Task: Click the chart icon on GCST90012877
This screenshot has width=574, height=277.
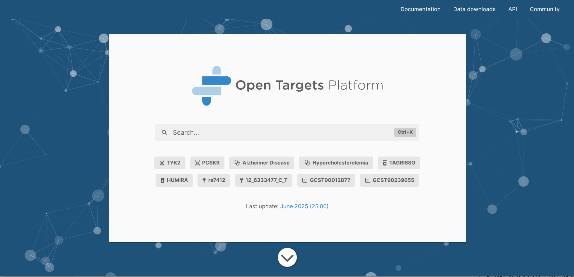Action: [304, 180]
